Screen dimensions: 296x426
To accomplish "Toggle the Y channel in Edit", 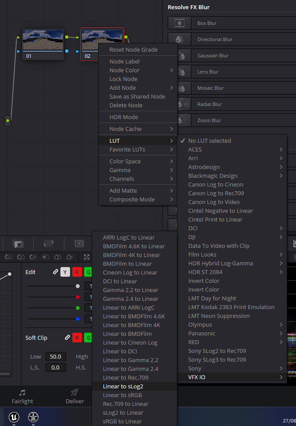I will pyautogui.click(x=65, y=272).
